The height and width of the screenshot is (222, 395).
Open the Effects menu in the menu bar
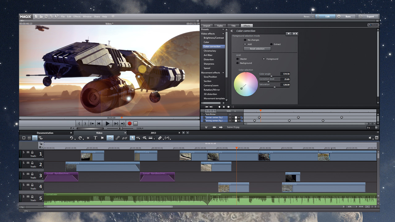[77, 16]
